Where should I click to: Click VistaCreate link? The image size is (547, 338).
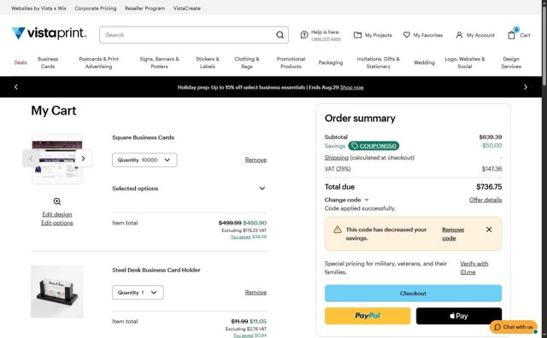187,8
